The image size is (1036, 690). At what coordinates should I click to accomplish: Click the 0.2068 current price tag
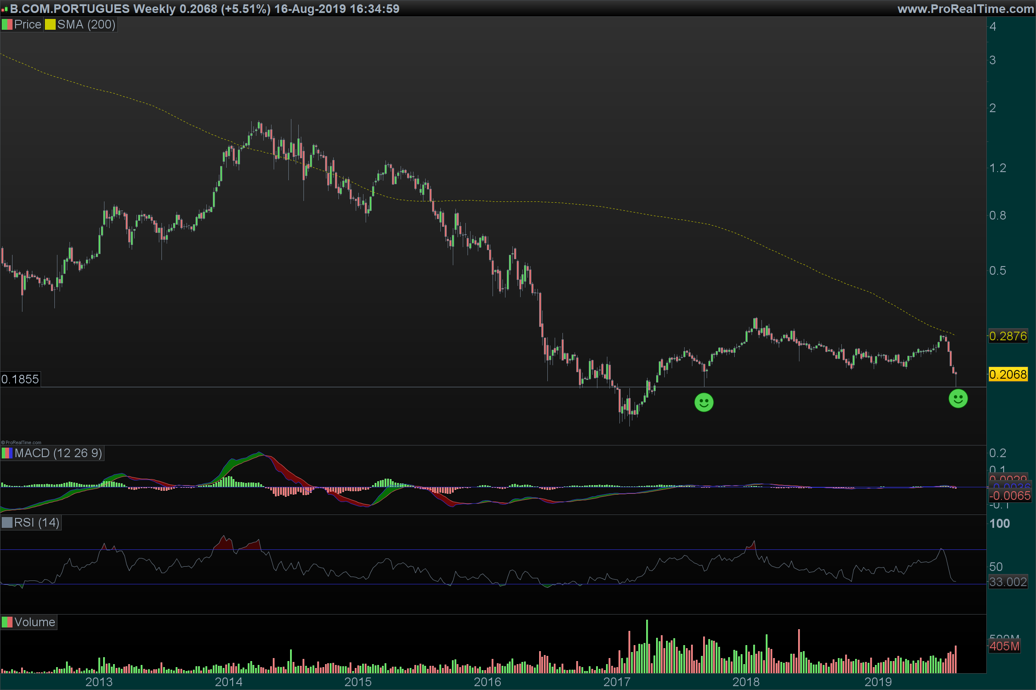1008,374
